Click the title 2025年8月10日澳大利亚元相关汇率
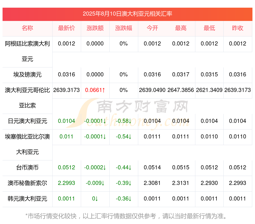 pyautogui.click(x=127, y=14)
